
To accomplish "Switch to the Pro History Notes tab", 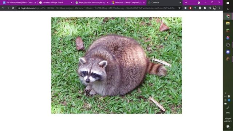I will click(19, 3).
